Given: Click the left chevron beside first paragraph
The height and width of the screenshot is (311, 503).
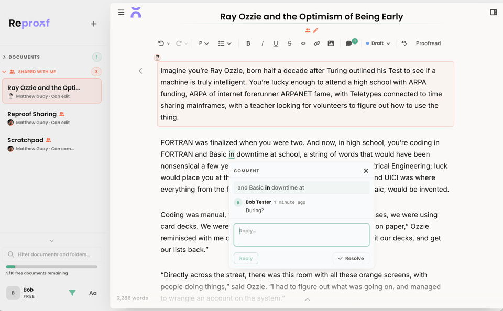Looking at the screenshot, I should pos(140,71).
